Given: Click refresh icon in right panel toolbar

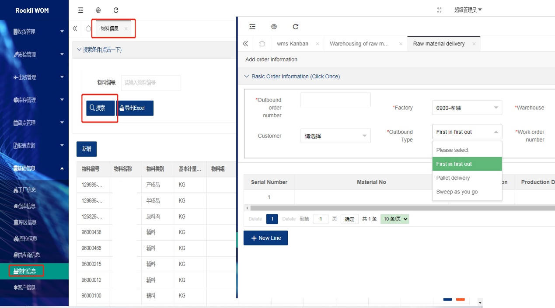Looking at the screenshot, I should point(296,27).
